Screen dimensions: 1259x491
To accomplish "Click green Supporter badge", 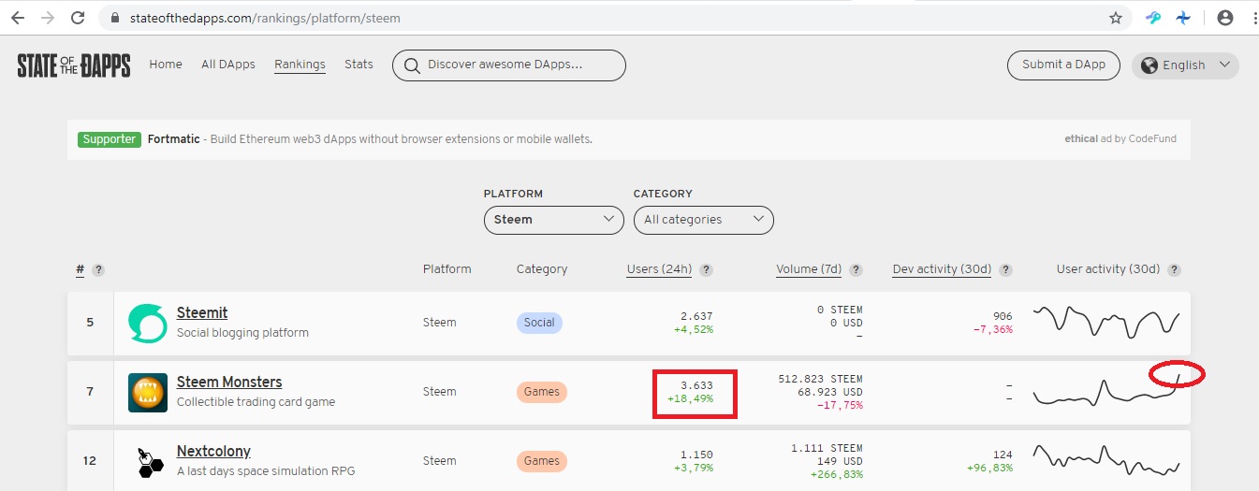I will [110, 139].
